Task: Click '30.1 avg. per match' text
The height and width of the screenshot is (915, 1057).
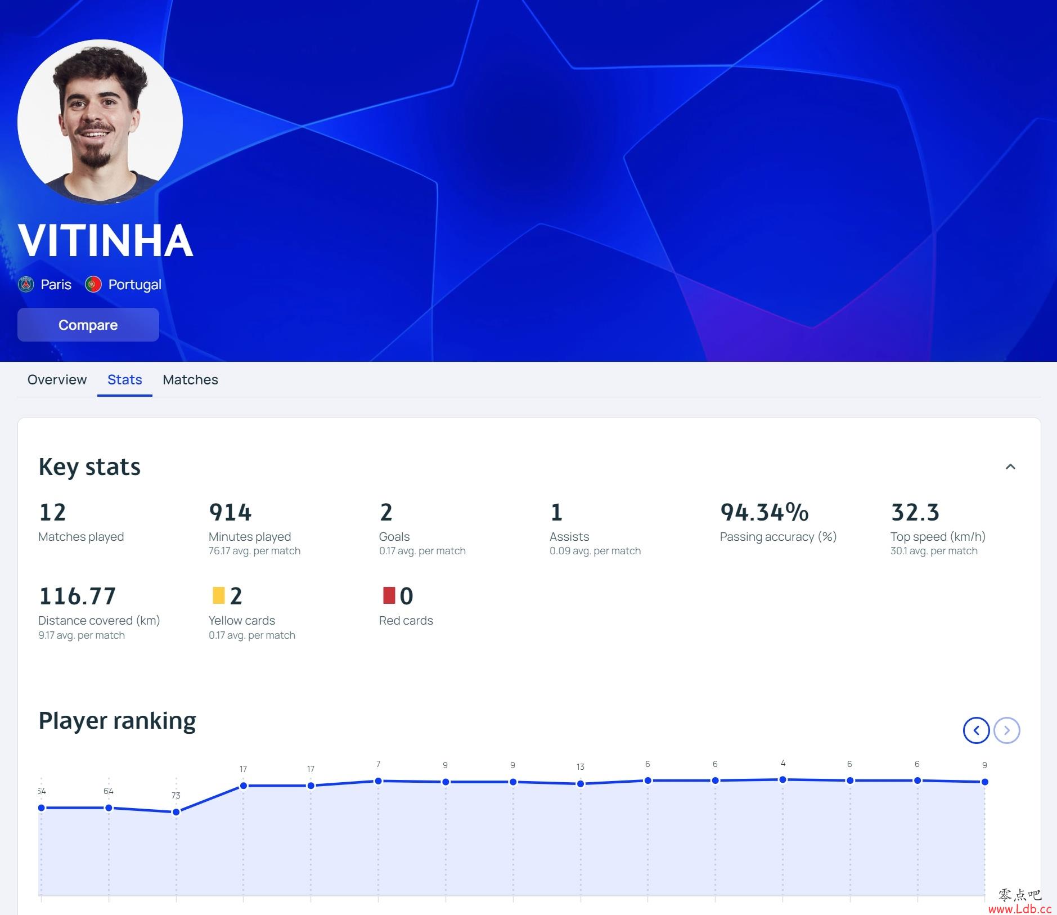Action: [934, 551]
